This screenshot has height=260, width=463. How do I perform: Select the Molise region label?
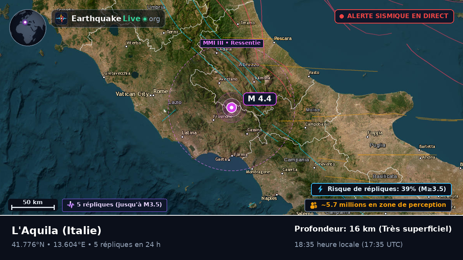point(313,110)
